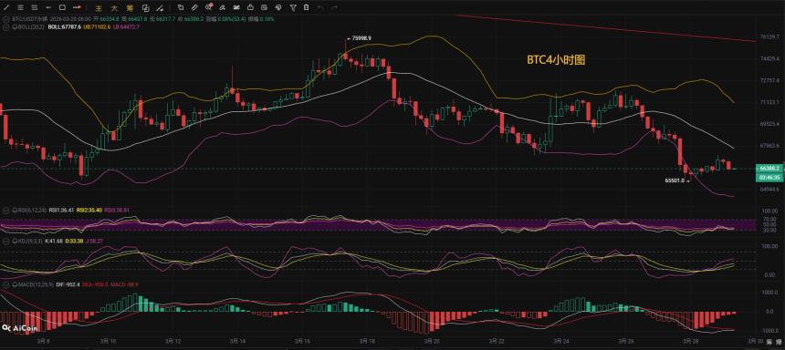Open more drawing tools with red dot
785x350 pixels.
[78, 7]
